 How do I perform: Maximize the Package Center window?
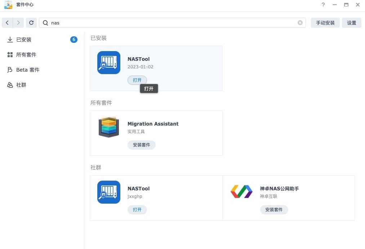(346, 5)
